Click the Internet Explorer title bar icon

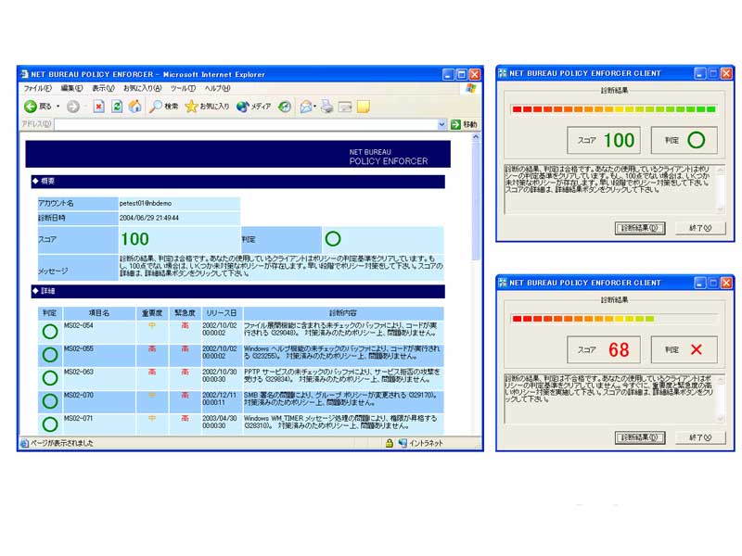click(25, 74)
